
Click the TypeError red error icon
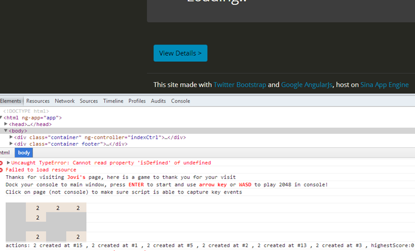click(1, 163)
